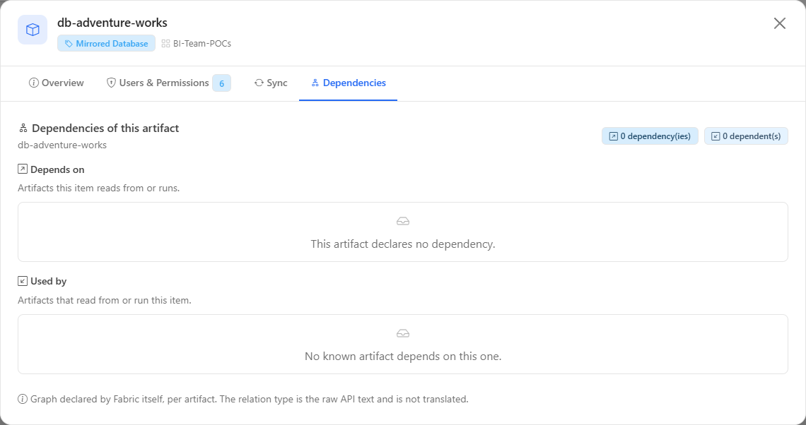The image size is (806, 425).
Task: Click the BI-Team-POCs workspace grid icon
Action: (165, 44)
